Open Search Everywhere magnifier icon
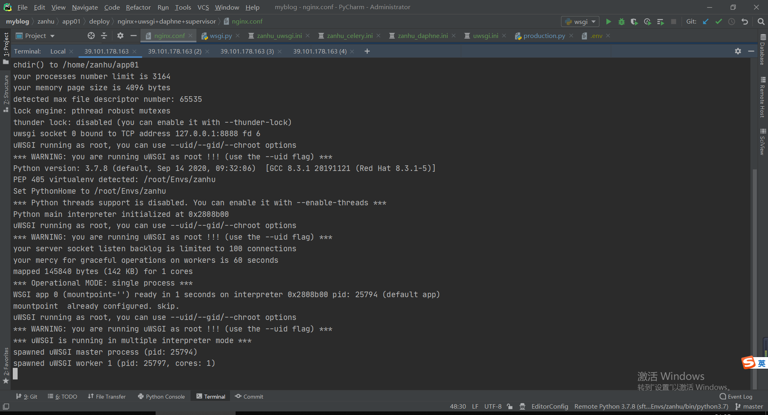The height and width of the screenshot is (415, 768). point(761,22)
